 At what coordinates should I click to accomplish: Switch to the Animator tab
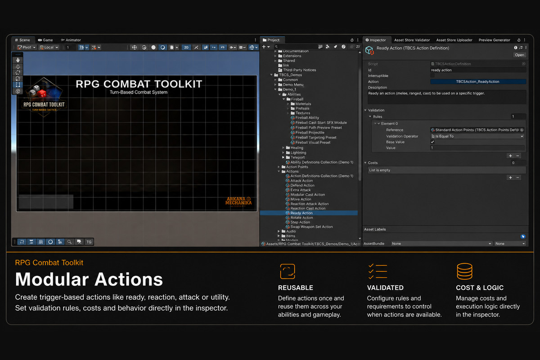coord(71,40)
